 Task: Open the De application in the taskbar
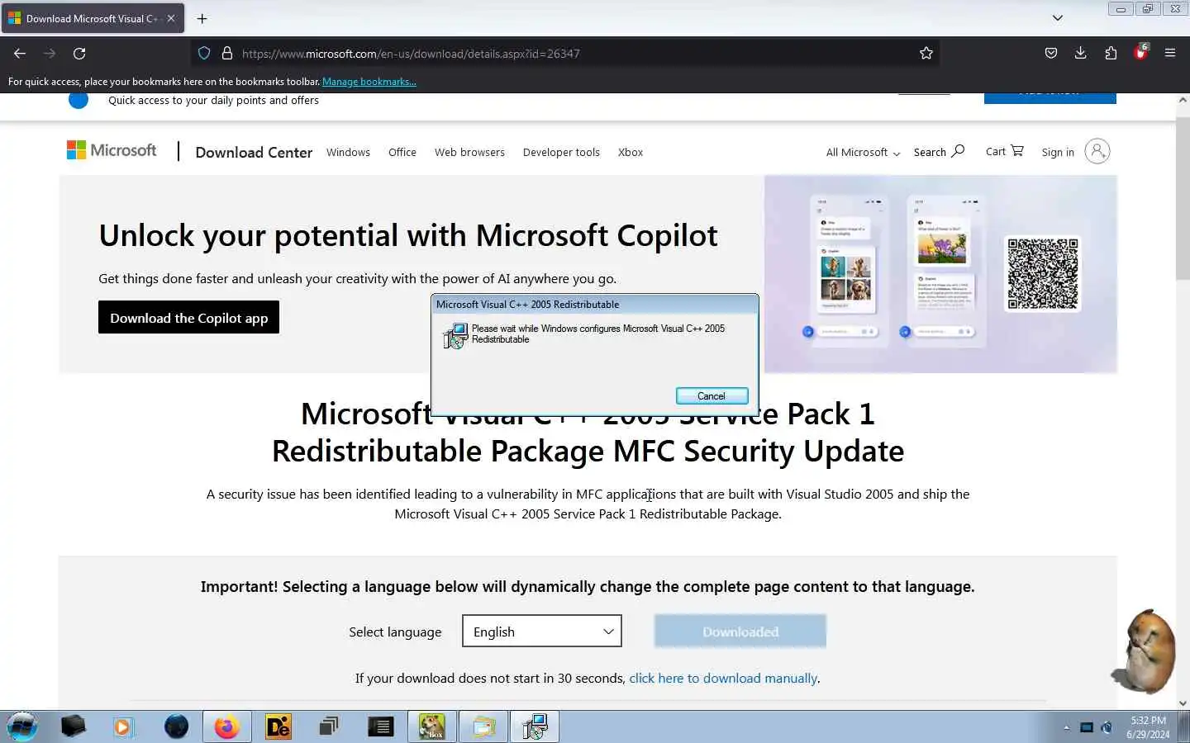point(278,726)
